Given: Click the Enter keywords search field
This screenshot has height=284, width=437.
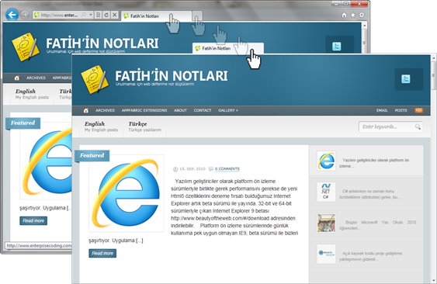Looking at the screenshot, I should (390, 126).
